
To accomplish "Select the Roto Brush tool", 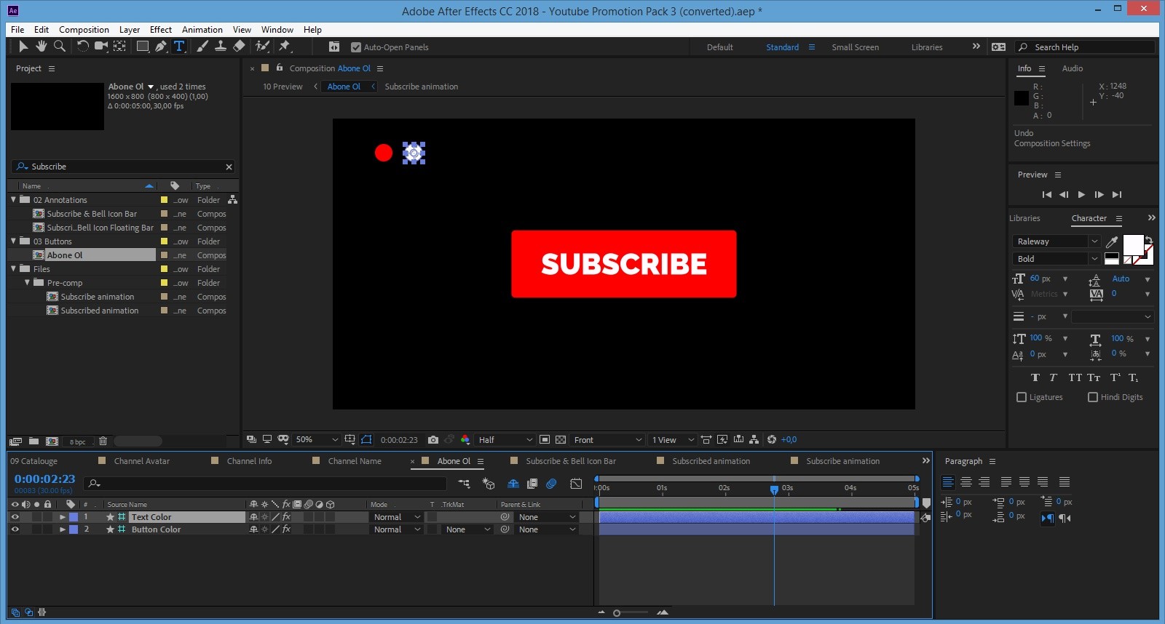I will (x=262, y=47).
